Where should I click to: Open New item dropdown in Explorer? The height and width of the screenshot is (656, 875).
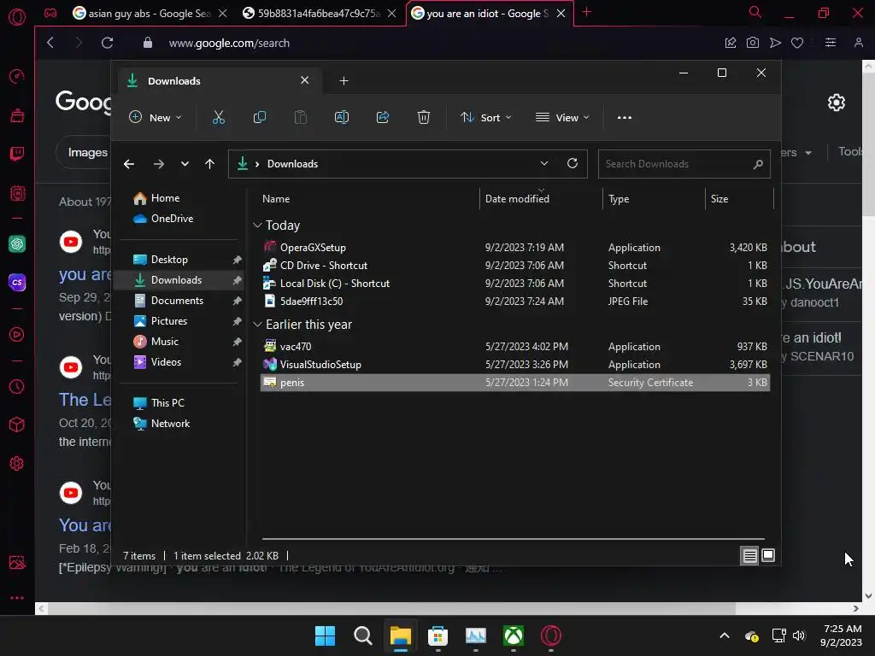click(x=156, y=117)
